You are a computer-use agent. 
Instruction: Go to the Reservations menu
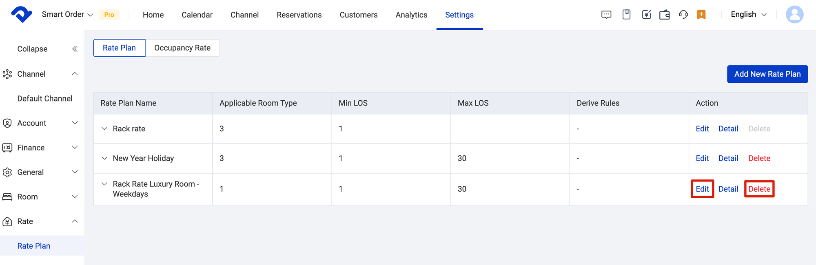(x=299, y=15)
